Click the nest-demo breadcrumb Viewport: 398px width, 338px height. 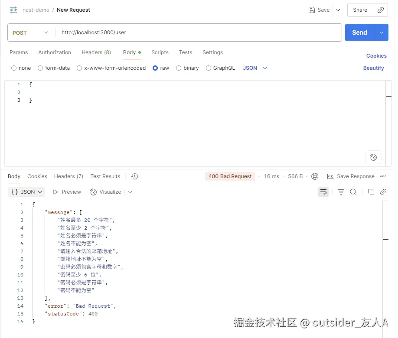click(36, 10)
